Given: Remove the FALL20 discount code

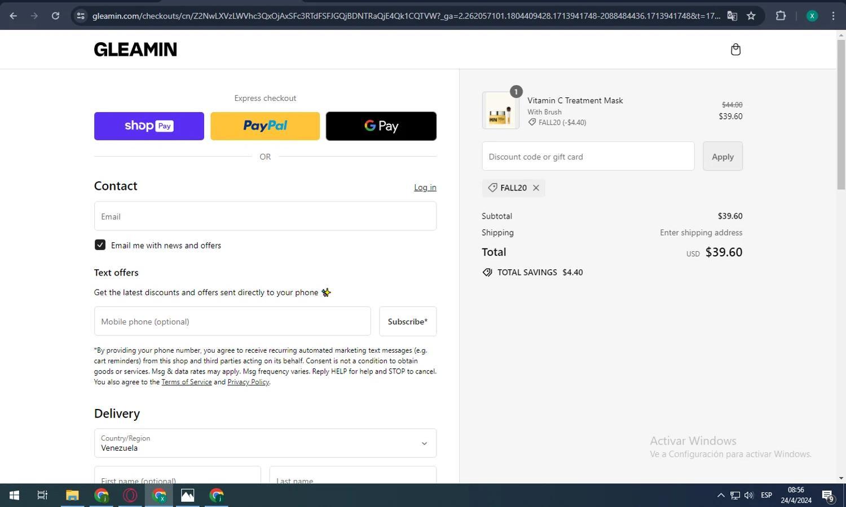Looking at the screenshot, I should (536, 188).
